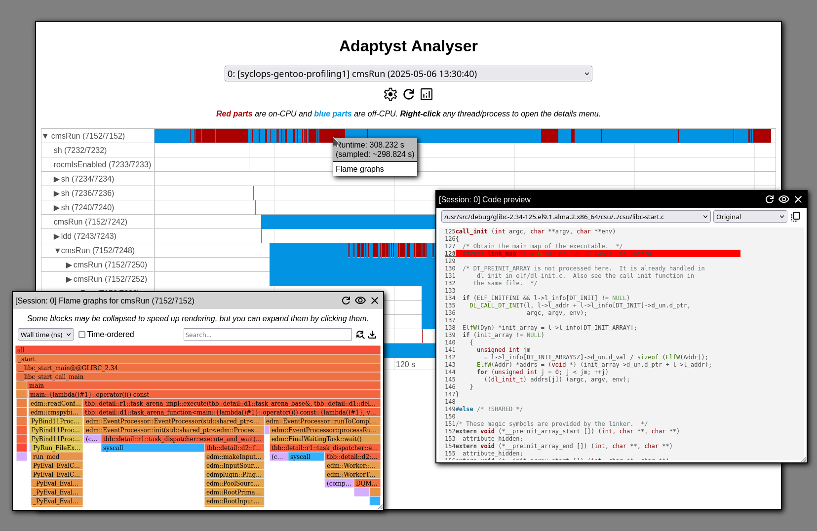This screenshot has height=531, width=817.
Task: Open the source file path dropdown
Action: pos(576,217)
